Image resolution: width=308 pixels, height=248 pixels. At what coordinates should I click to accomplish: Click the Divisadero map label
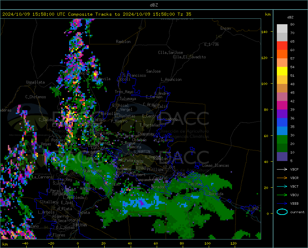pos(167,119)
